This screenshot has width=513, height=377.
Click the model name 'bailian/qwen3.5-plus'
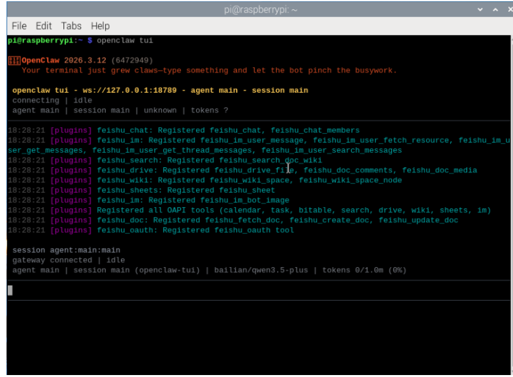261,270
